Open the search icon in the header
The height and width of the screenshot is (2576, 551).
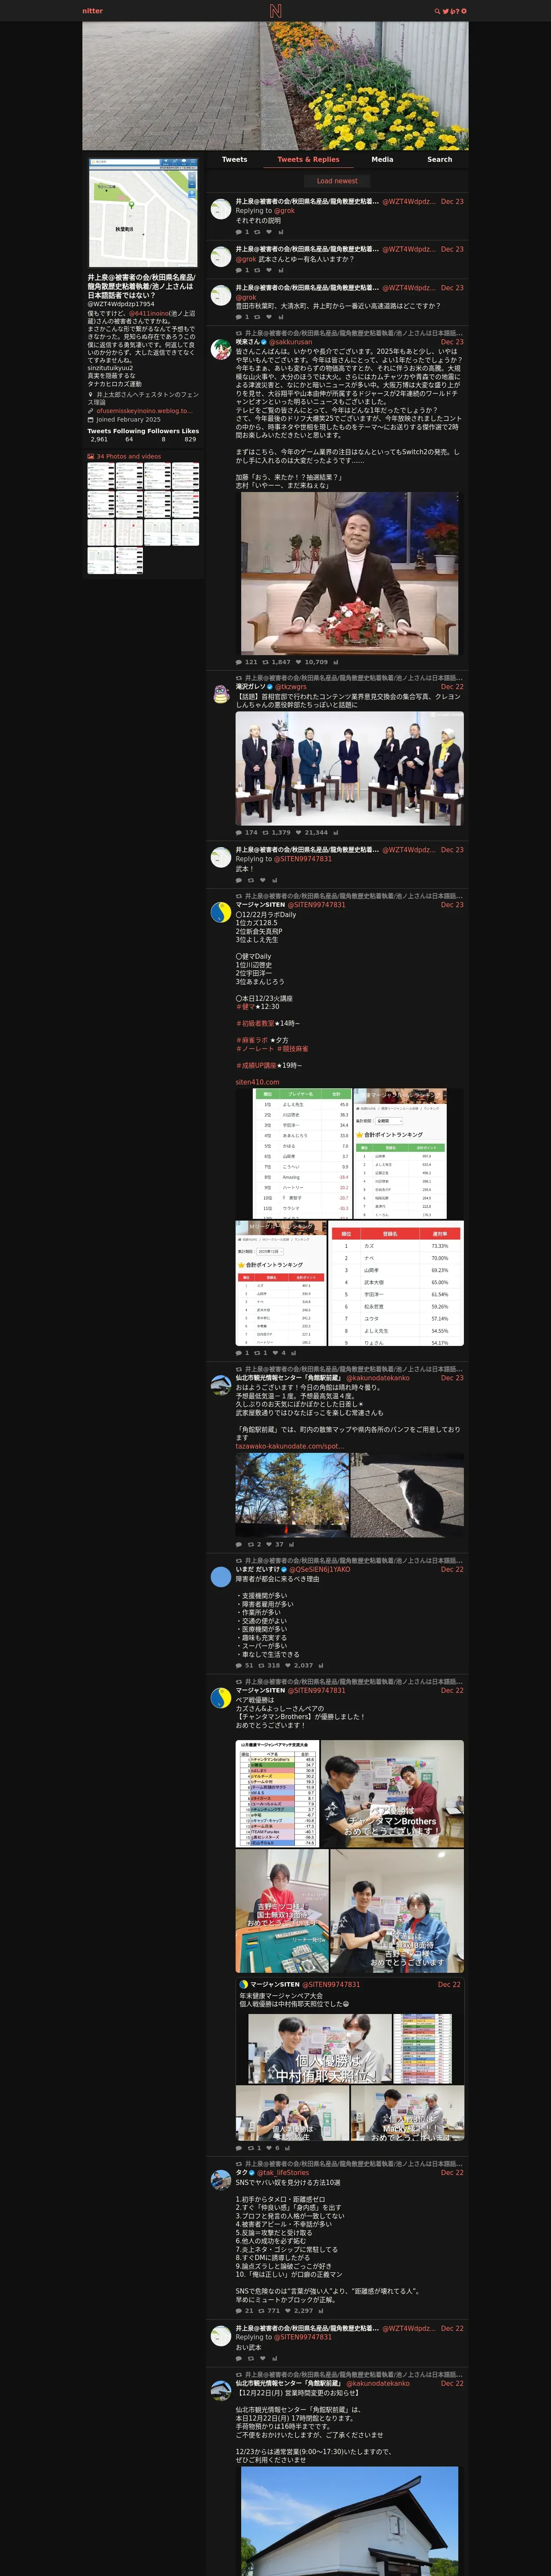[437, 11]
